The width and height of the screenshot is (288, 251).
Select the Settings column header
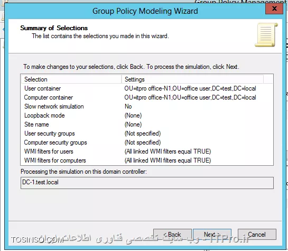[192, 79]
